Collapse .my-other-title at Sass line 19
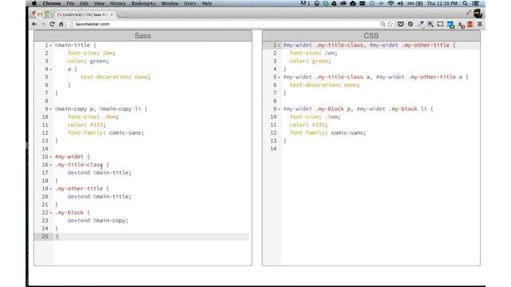This screenshot has width=511, height=287. click(51, 189)
